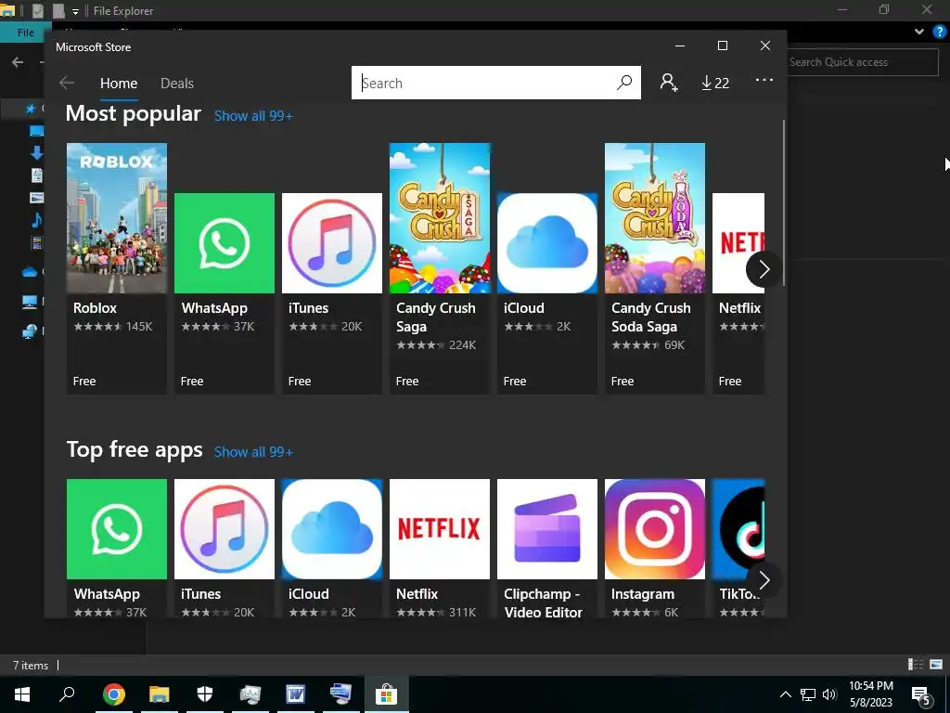
Task: Expand the File Explorer ribbon chevron
Action: pos(919,32)
